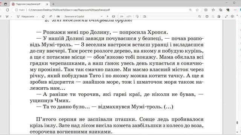Start the read aloud tool
The height and width of the screenshot is (135, 241).
pos(58,16)
